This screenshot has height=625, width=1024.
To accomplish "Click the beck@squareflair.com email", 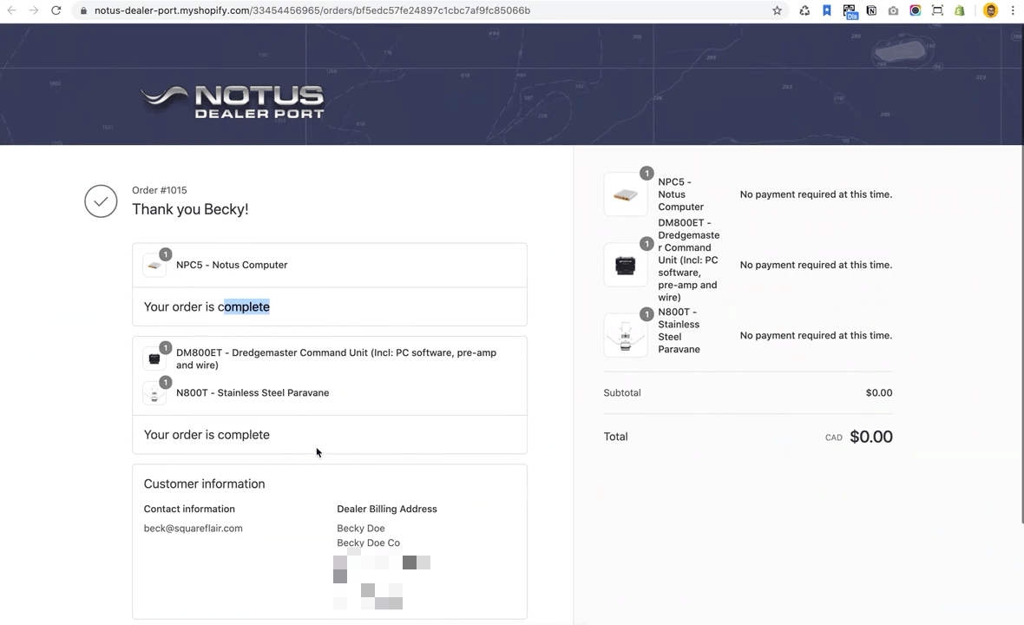I will (x=194, y=529).
